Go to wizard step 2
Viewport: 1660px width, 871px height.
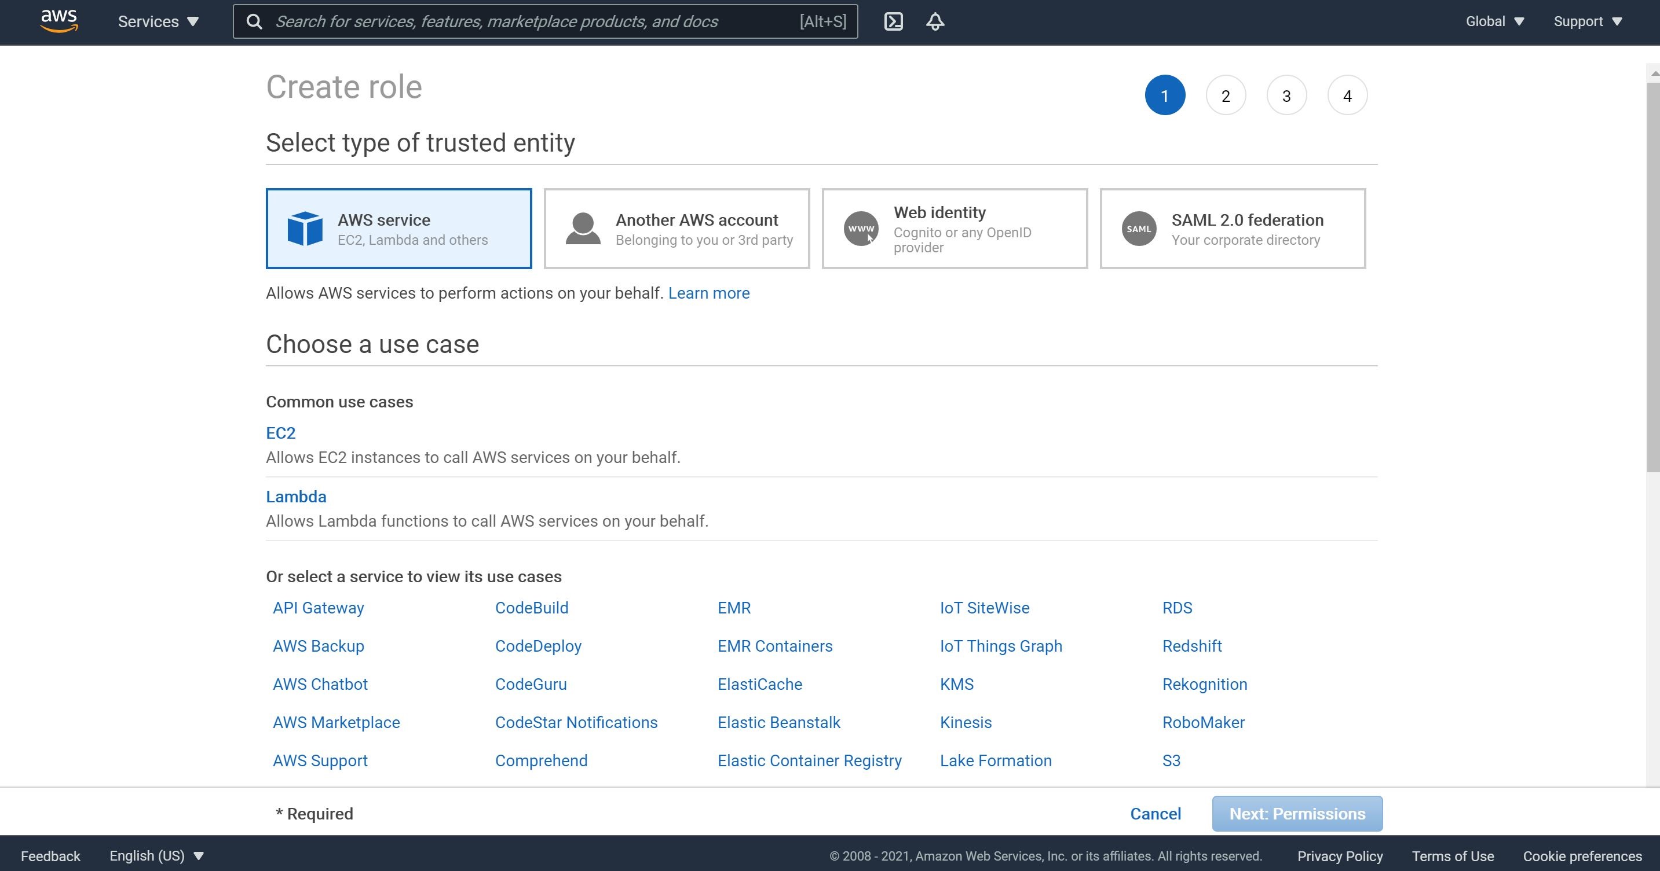(1225, 95)
